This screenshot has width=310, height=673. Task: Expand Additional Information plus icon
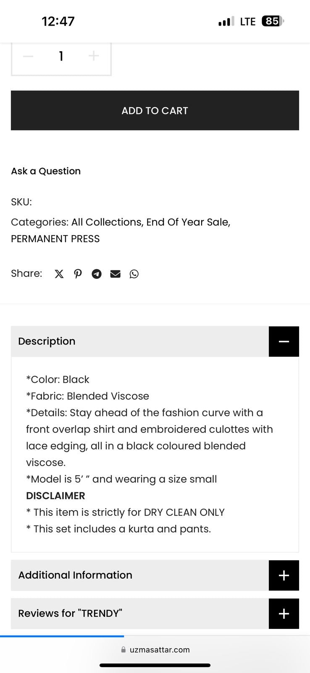(284, 575)
